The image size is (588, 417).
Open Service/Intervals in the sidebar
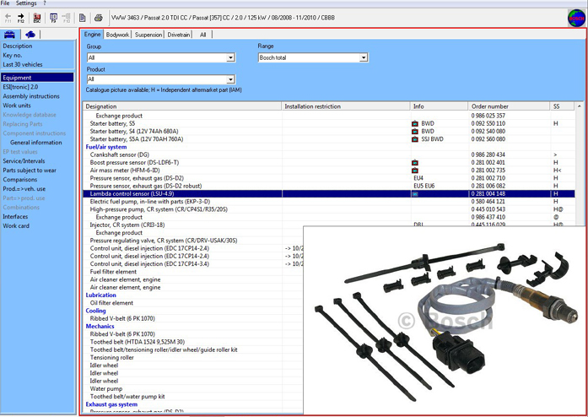pyautogui.click(x=24, y=161)
